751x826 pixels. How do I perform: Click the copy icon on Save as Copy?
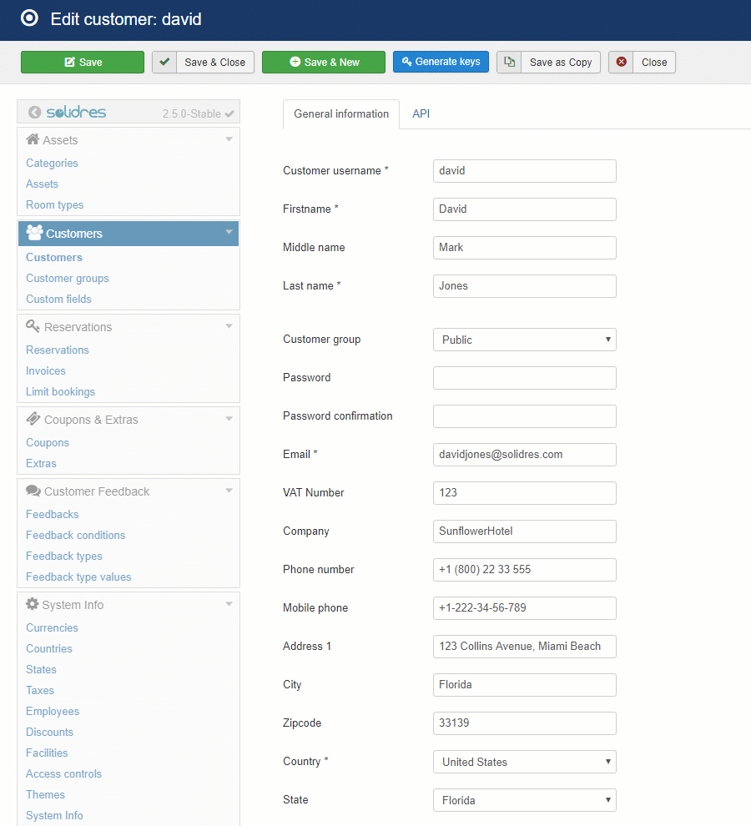click(x=510, y=62)
